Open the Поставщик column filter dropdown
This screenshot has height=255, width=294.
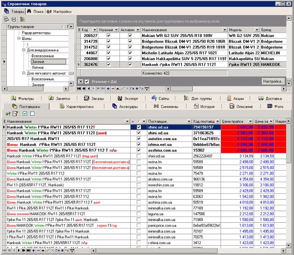tap(188, 121)
